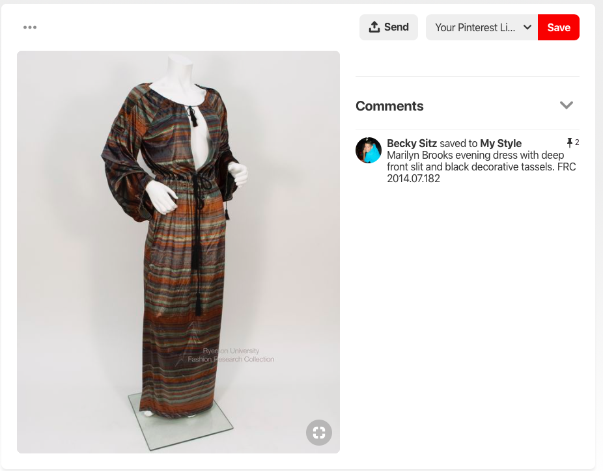Click the Comments heading
The width and height of the screenshot is (603, 471).
(x=389, y=106)
